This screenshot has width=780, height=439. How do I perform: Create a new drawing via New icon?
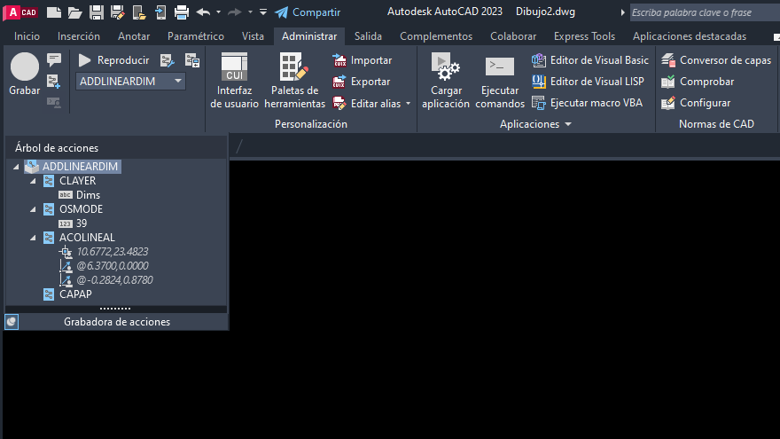pyautogui.click(x=54, y=12)
